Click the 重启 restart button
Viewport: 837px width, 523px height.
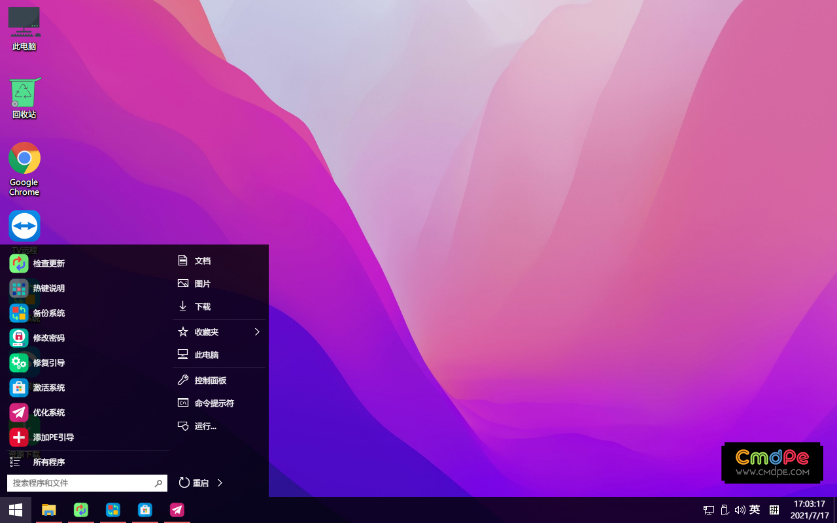pos(194,483)
